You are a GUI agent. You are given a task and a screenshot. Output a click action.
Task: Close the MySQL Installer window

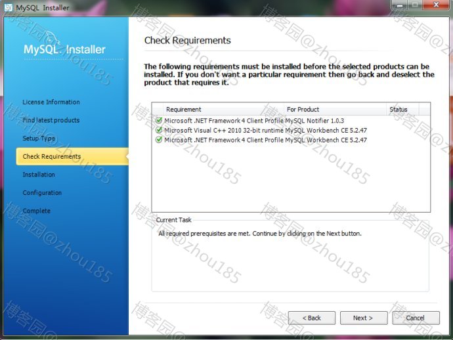(436, 5)
